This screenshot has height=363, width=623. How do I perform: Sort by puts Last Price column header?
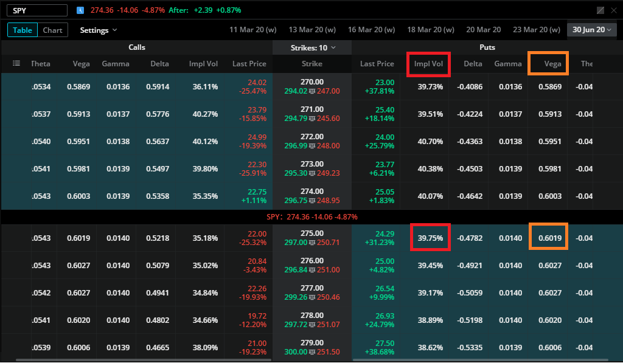tap(377, 64)
